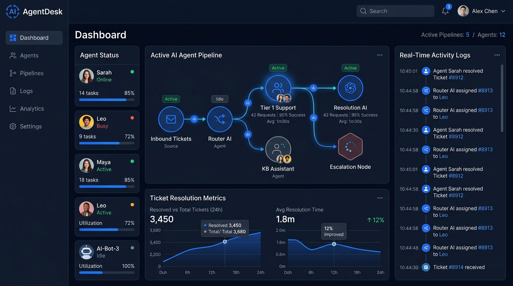Click Sarah's 85% task progress bar
513x286 pixels.
pos(107,100)
